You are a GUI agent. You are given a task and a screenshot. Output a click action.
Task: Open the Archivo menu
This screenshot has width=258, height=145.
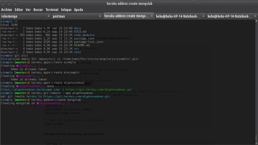pyautogui.click(x=6, y=10)
